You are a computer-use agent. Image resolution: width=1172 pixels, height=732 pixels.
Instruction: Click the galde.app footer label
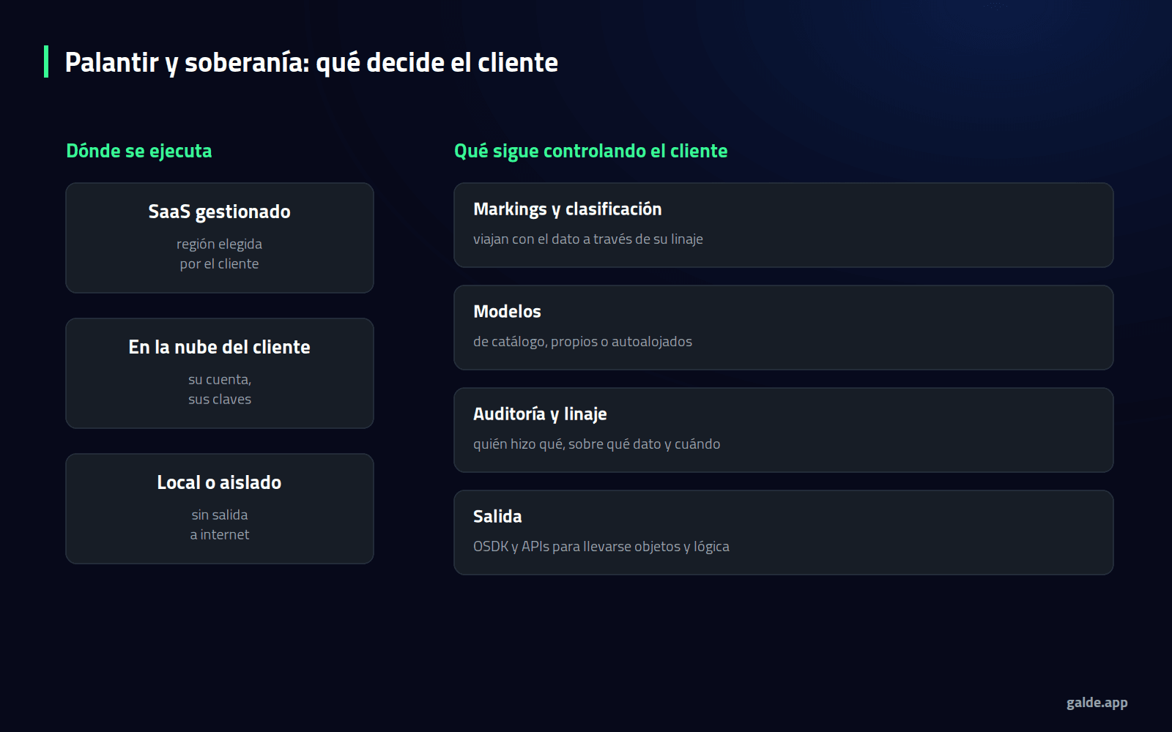coord(1097,703)
